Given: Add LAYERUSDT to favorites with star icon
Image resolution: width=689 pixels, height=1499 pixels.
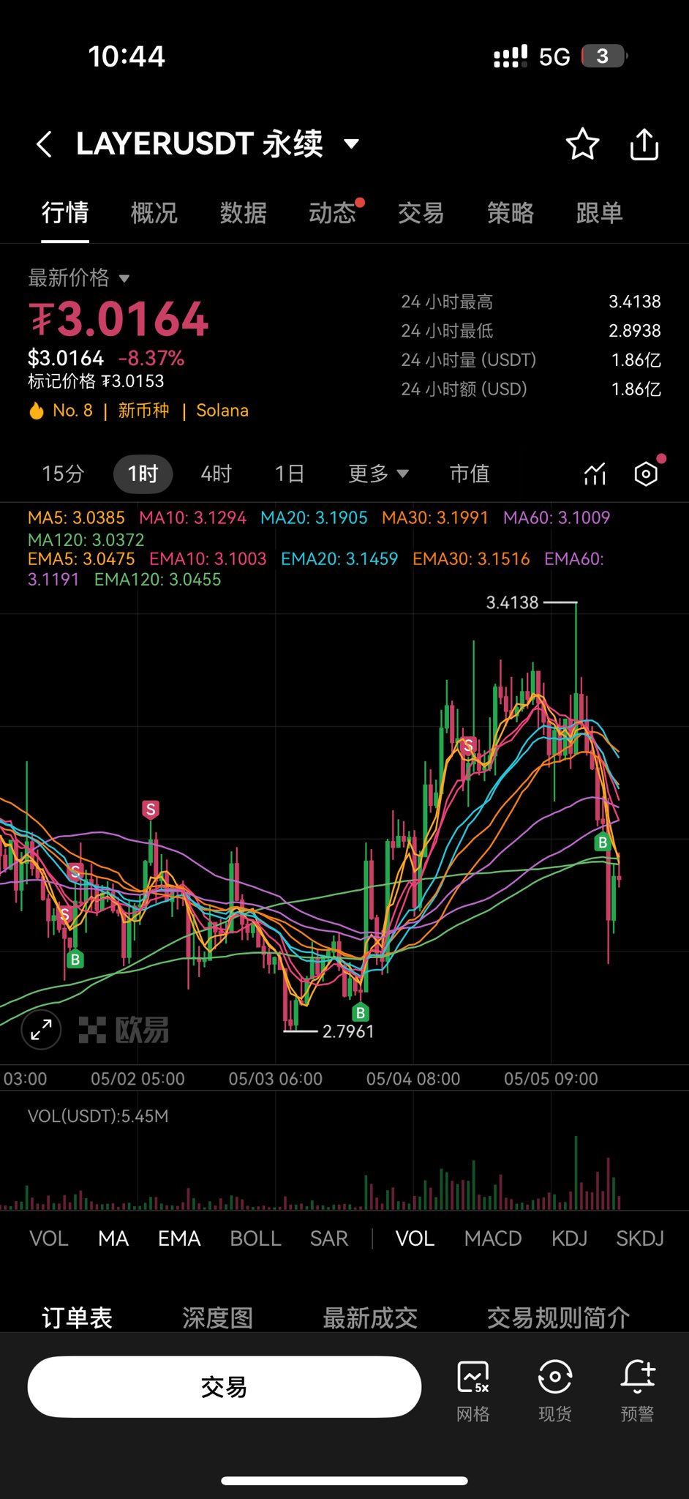Looking at the screenshot, I should click(582, 143).
